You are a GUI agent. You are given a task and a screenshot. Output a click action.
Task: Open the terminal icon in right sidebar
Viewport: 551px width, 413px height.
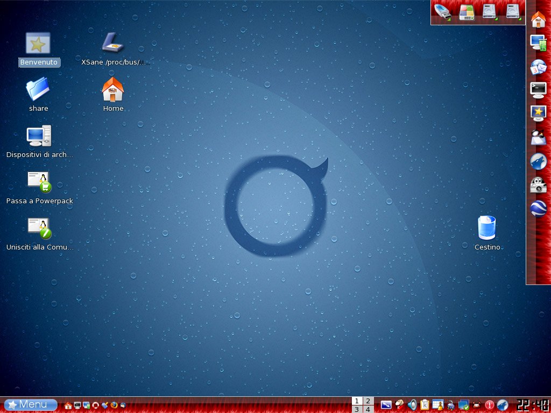[x=538, y=90]
